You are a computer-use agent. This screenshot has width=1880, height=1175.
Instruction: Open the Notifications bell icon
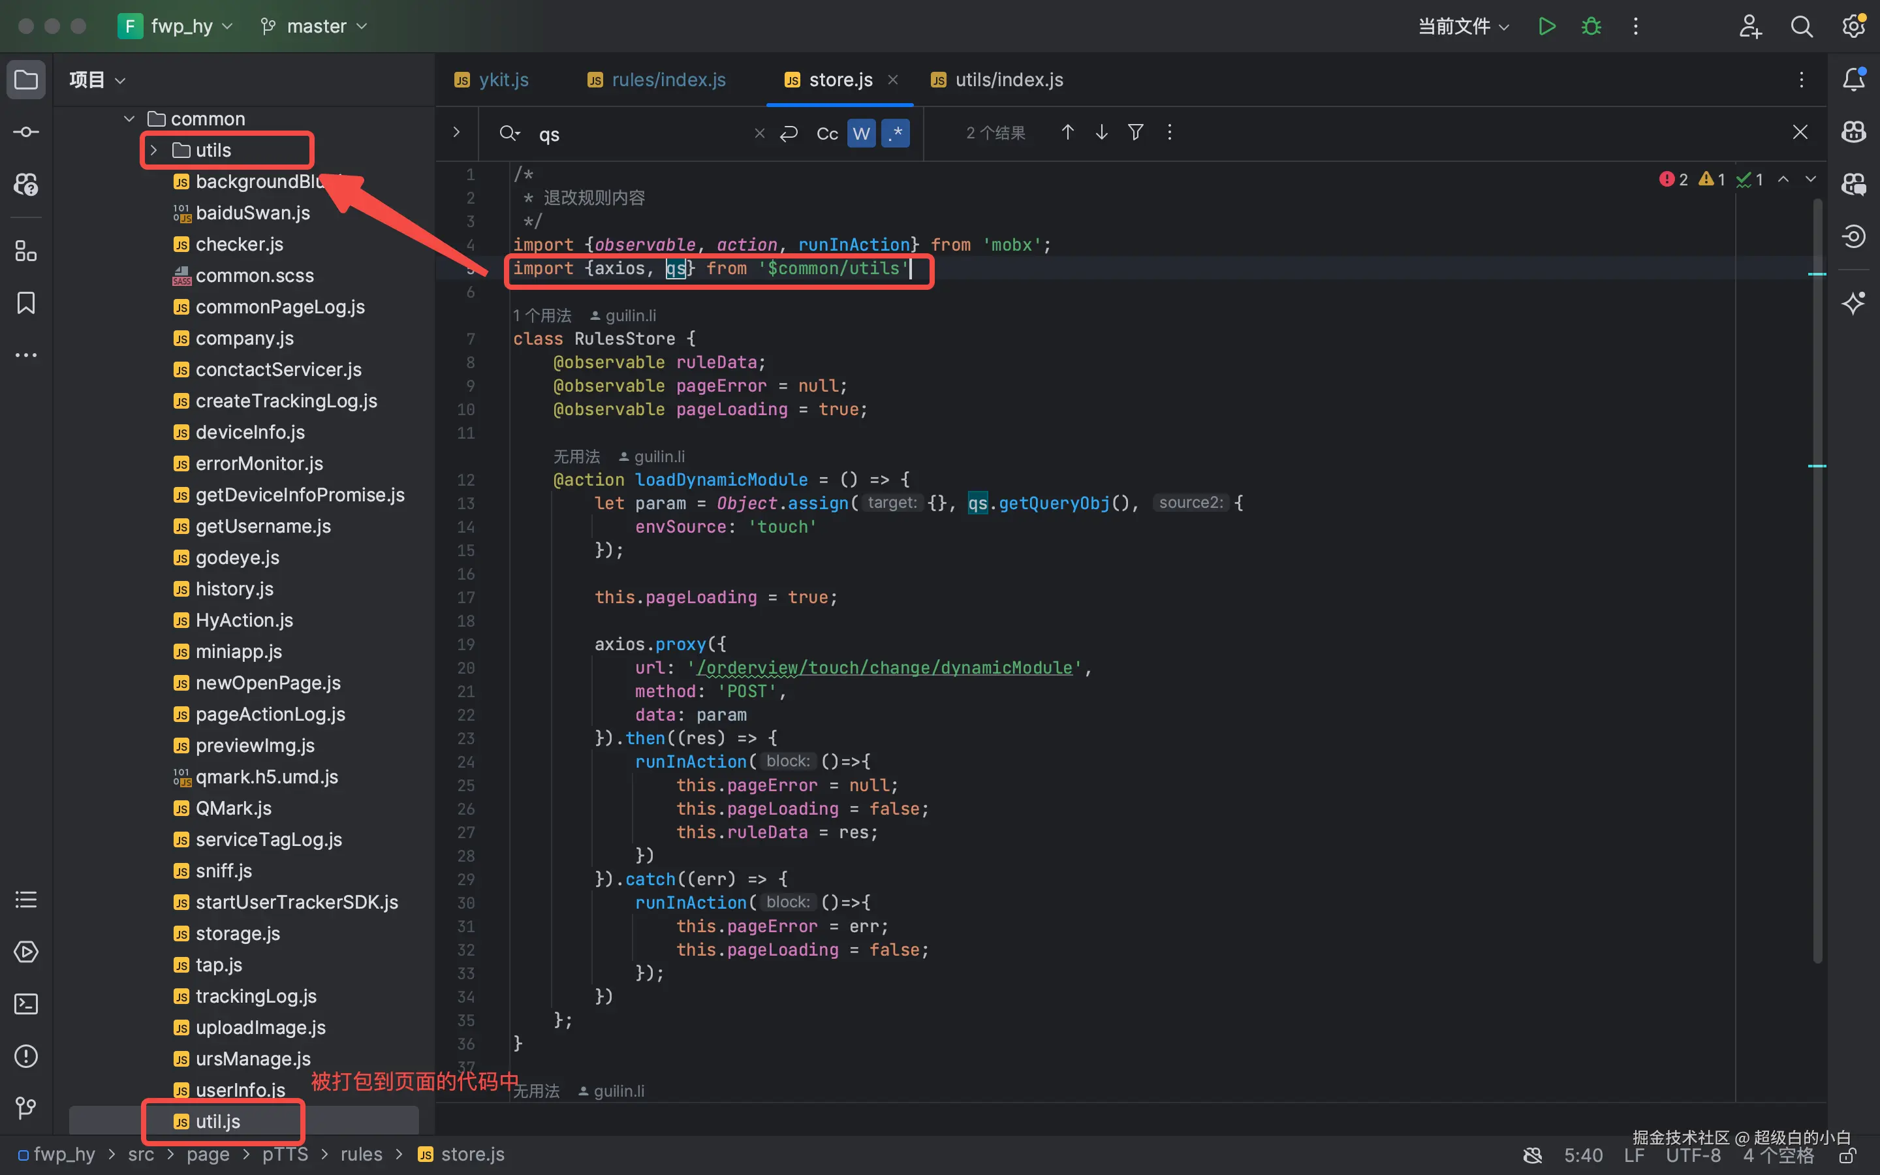coord(1854,79)
